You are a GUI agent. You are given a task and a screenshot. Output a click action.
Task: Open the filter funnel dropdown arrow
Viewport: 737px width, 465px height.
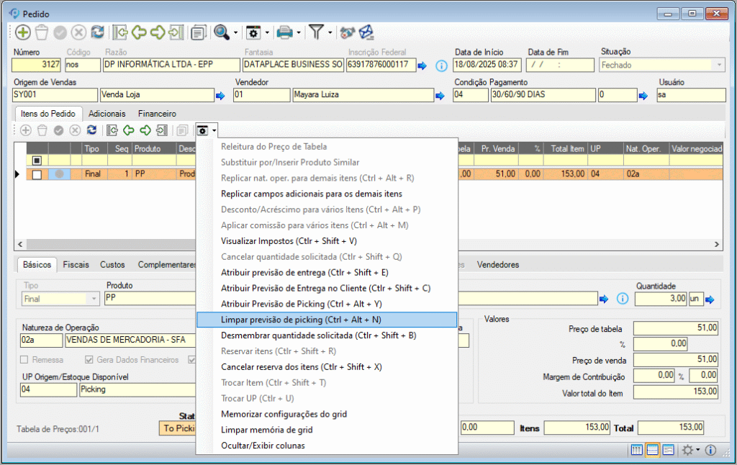330,32
